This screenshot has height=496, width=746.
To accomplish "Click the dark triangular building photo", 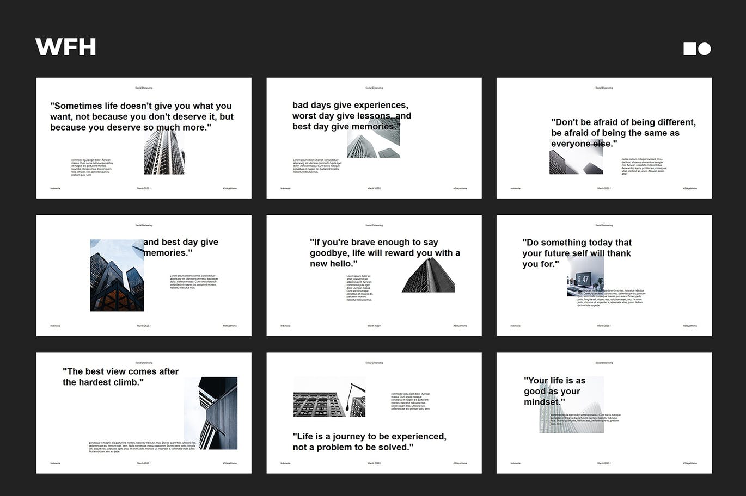I will [x=429, y=276].
